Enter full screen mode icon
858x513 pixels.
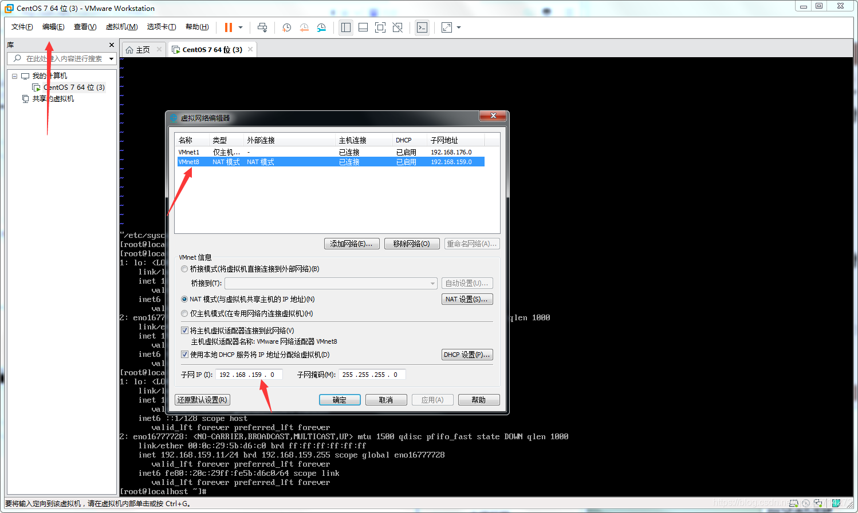380,27
